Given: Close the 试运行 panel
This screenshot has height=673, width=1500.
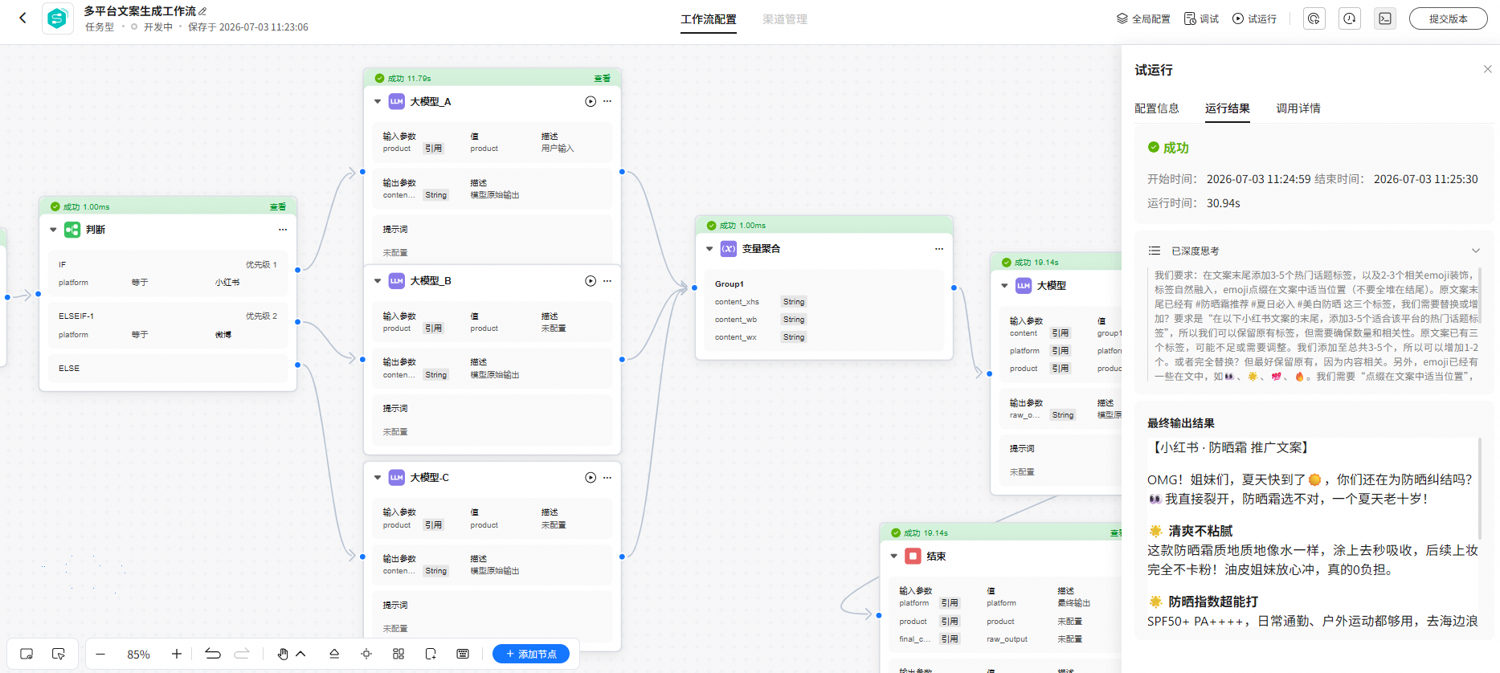Looking at the screenshot, I should [1487, 69].
